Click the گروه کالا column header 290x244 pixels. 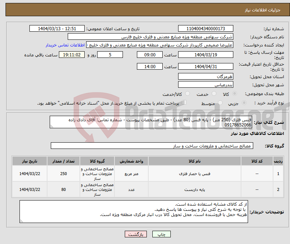97,161
